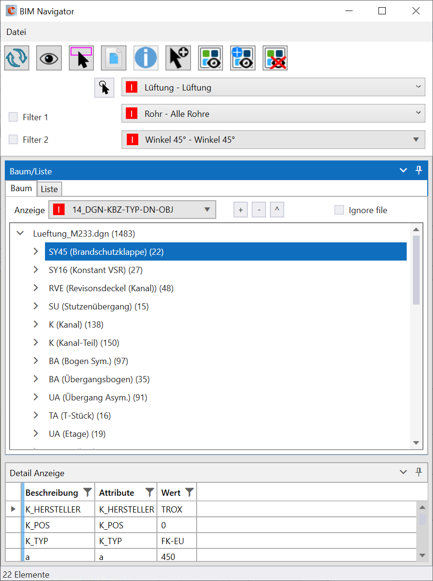433x581 pixels.
Task: Expand the K (Kanal) (138) node
Action: coord(36,324)
